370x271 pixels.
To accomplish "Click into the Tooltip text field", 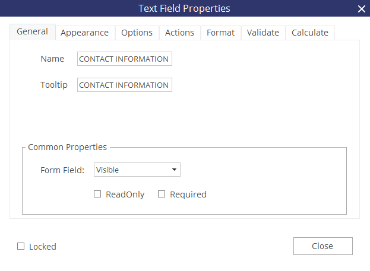I will point(124,85).
